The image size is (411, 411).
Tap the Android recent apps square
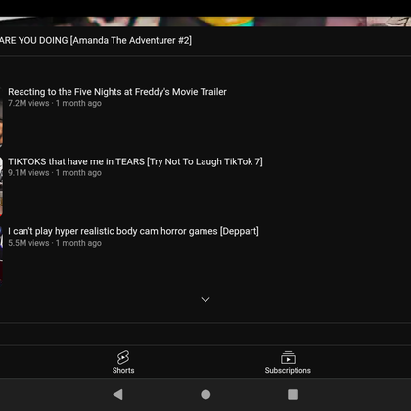[293, 394]
